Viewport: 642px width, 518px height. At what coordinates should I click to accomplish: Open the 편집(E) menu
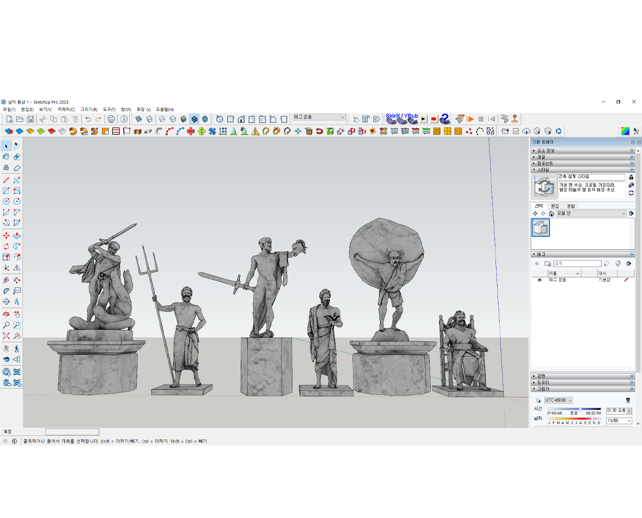(27, 110)
